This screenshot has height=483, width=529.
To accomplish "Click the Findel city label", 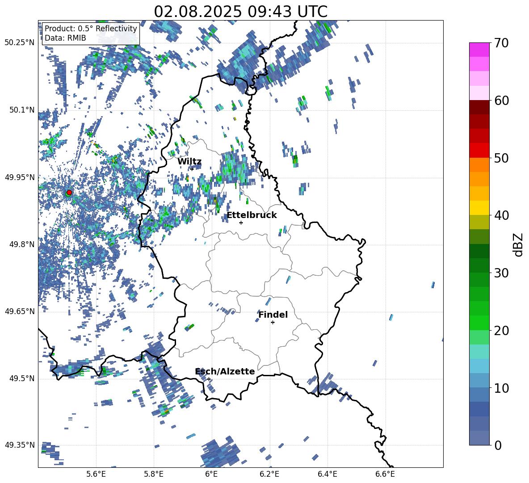I will click(273, 315).
